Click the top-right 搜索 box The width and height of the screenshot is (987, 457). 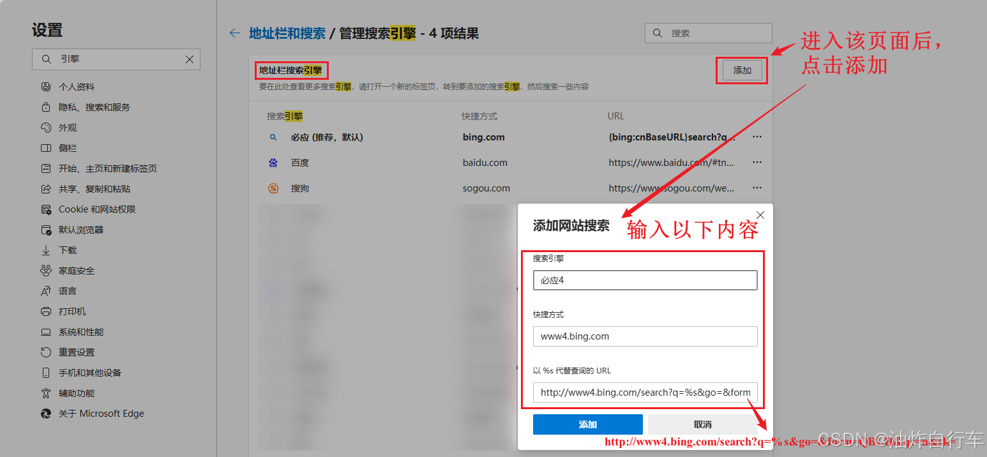pos(709,33)
